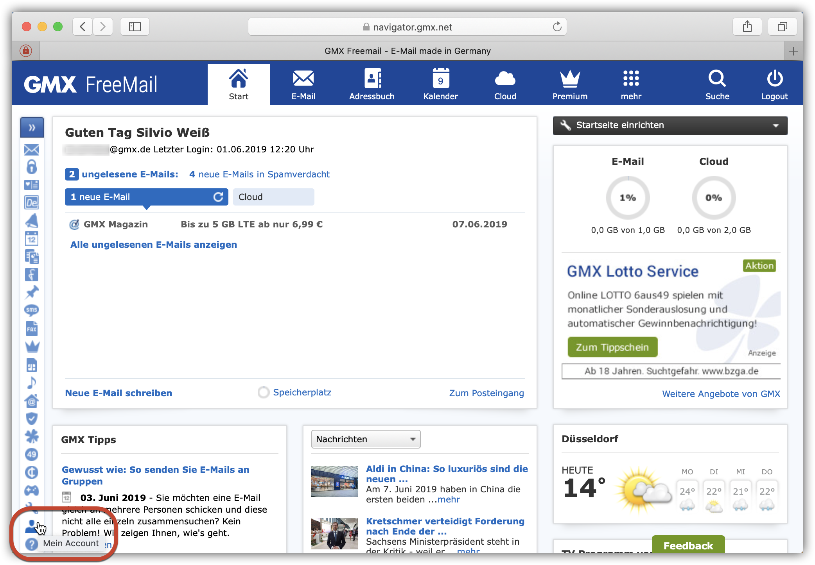Click Neue E-Mail schreiben
The width and height of the screenshot is (815, 565).
click(118, 393)
